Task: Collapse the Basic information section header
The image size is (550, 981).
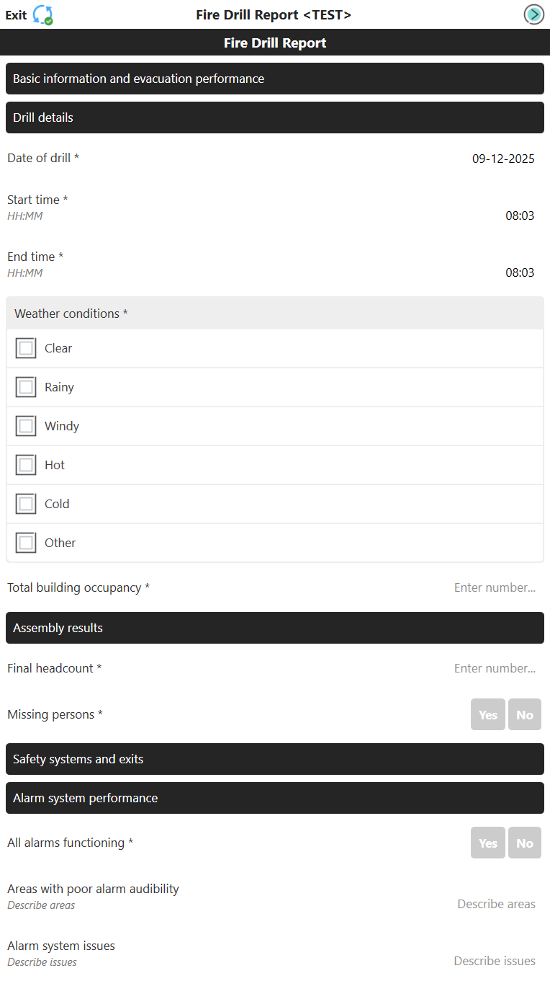Action: [x=275, y=78]
